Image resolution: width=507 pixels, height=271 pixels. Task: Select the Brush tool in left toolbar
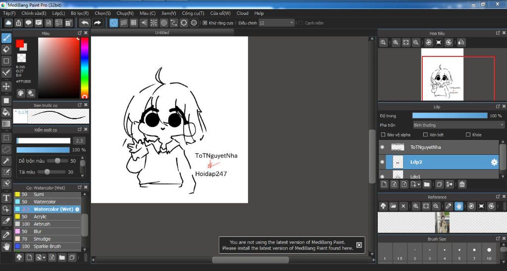point(6,38)
